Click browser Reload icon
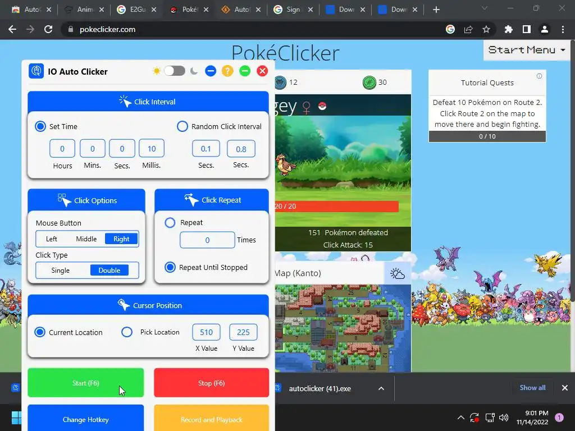Image resolution: width=575 pixels, height=431 pixels. [x=48, y=29]
